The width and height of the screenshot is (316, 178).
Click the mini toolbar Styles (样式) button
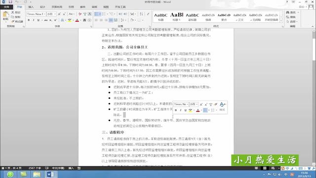click(222, 107)
